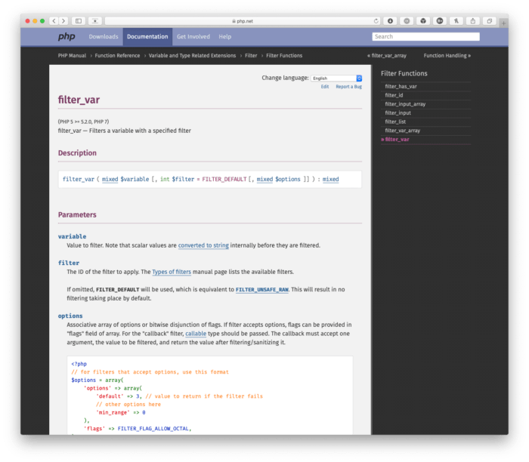Click the mixed type link before $variable
Viewport: 529px width, 462px height.
[110, 179]
